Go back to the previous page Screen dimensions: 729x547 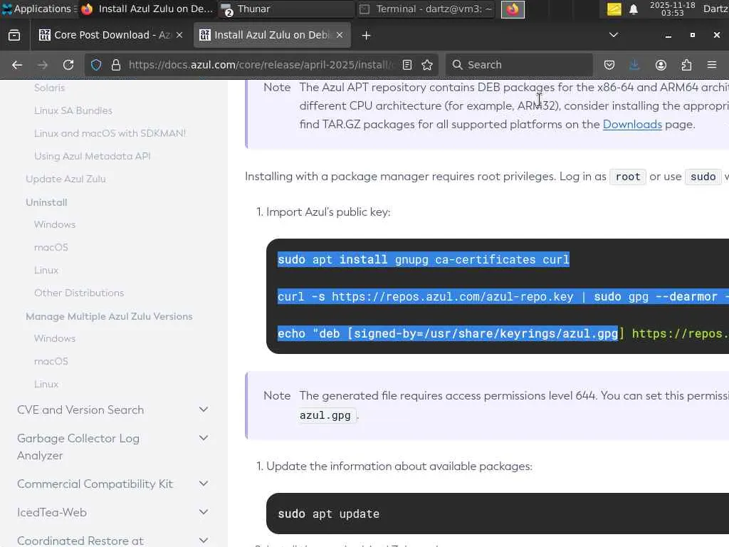[x=17, y=65]
